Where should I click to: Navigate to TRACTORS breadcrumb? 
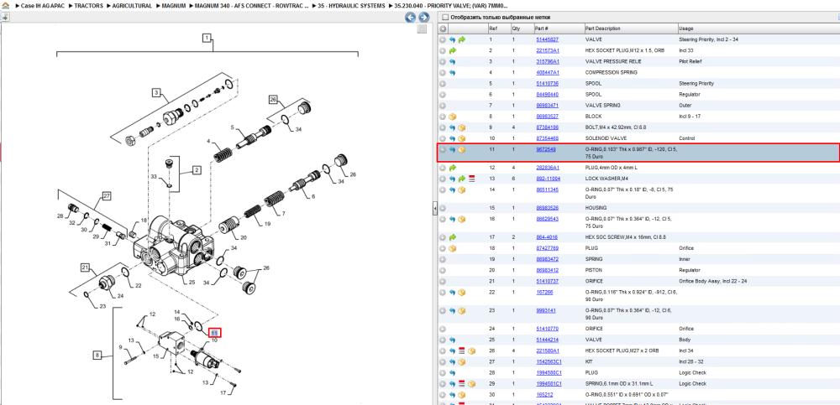[88, 5]
